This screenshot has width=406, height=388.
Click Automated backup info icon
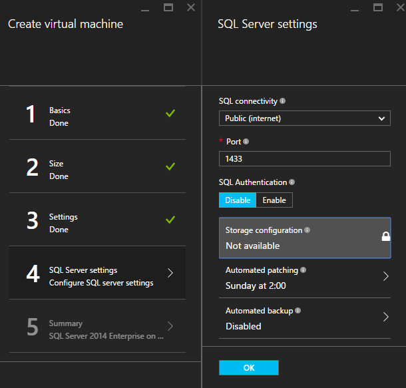point(298,310)
